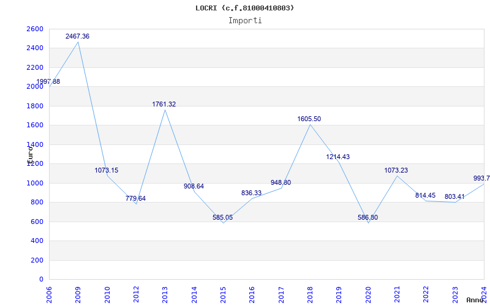Select the Anno x-axis title

(x=475, y=300)
